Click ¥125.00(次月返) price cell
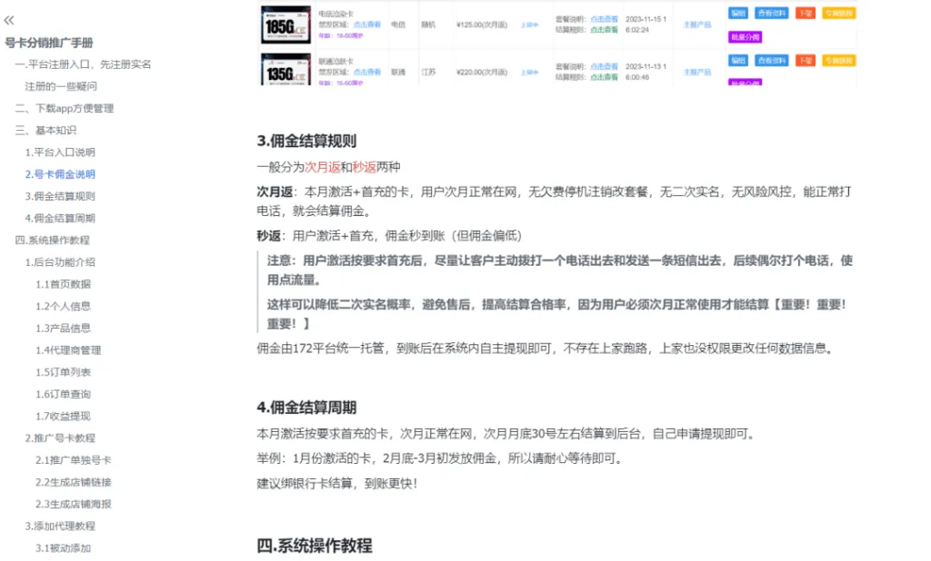 pos(482,25)
